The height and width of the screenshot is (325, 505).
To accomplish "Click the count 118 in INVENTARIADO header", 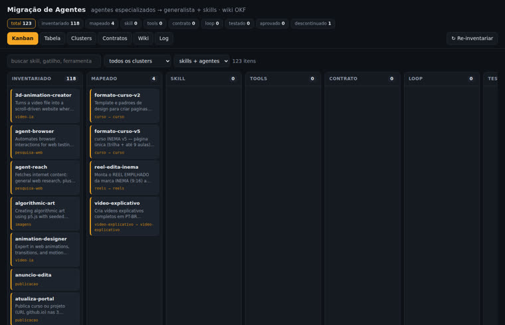I will coord(71,78).
